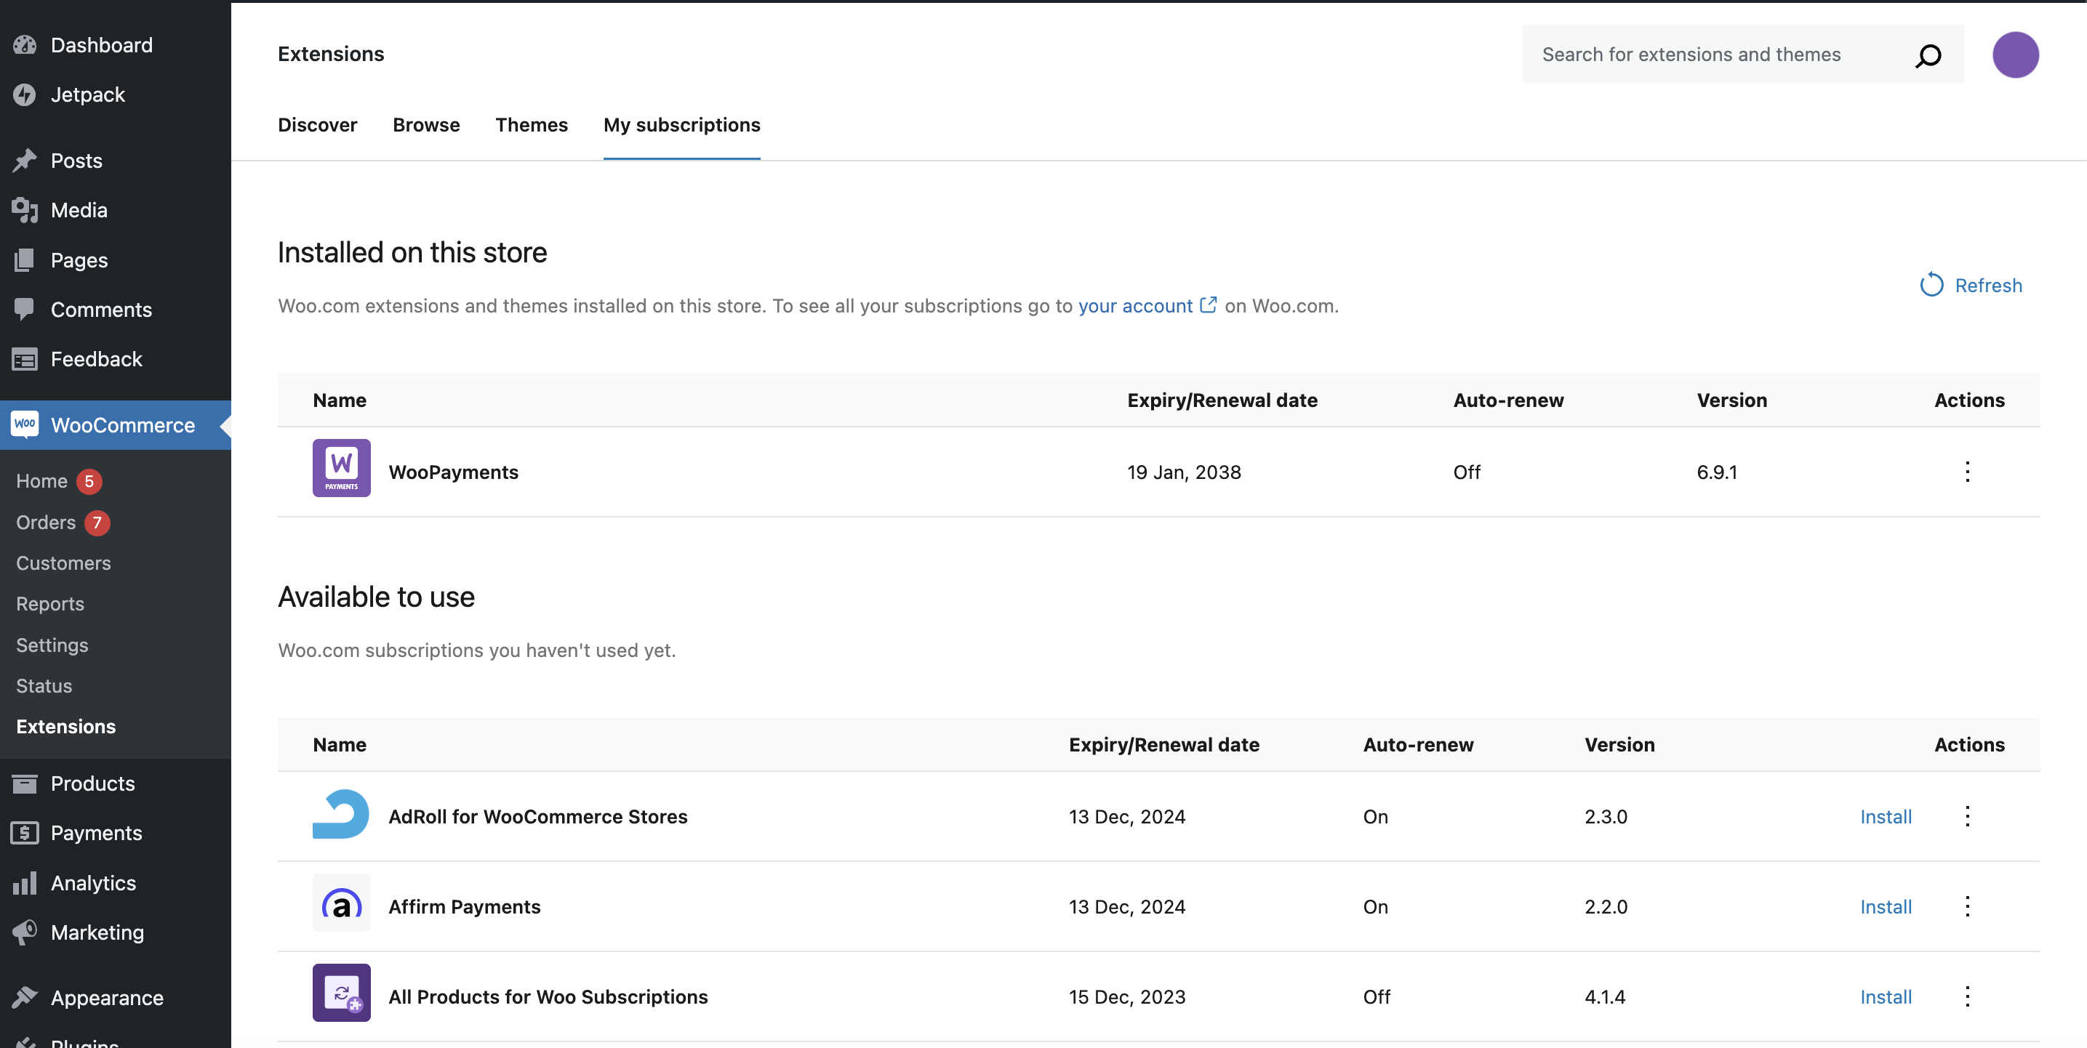Viewport: 2087px width, 1048px height.
Task: Open Analytics via the bar chart icon
Action: pyautogui.click(x=24, y=882)
